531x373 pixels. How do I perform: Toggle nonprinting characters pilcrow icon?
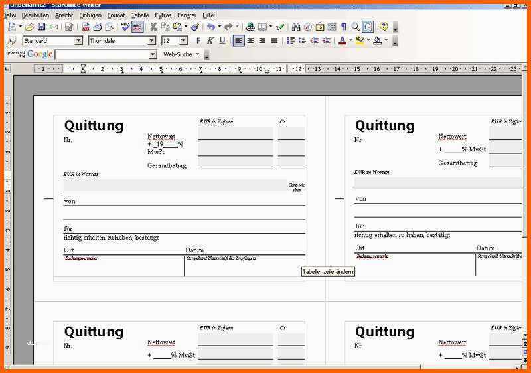(344, 27)
